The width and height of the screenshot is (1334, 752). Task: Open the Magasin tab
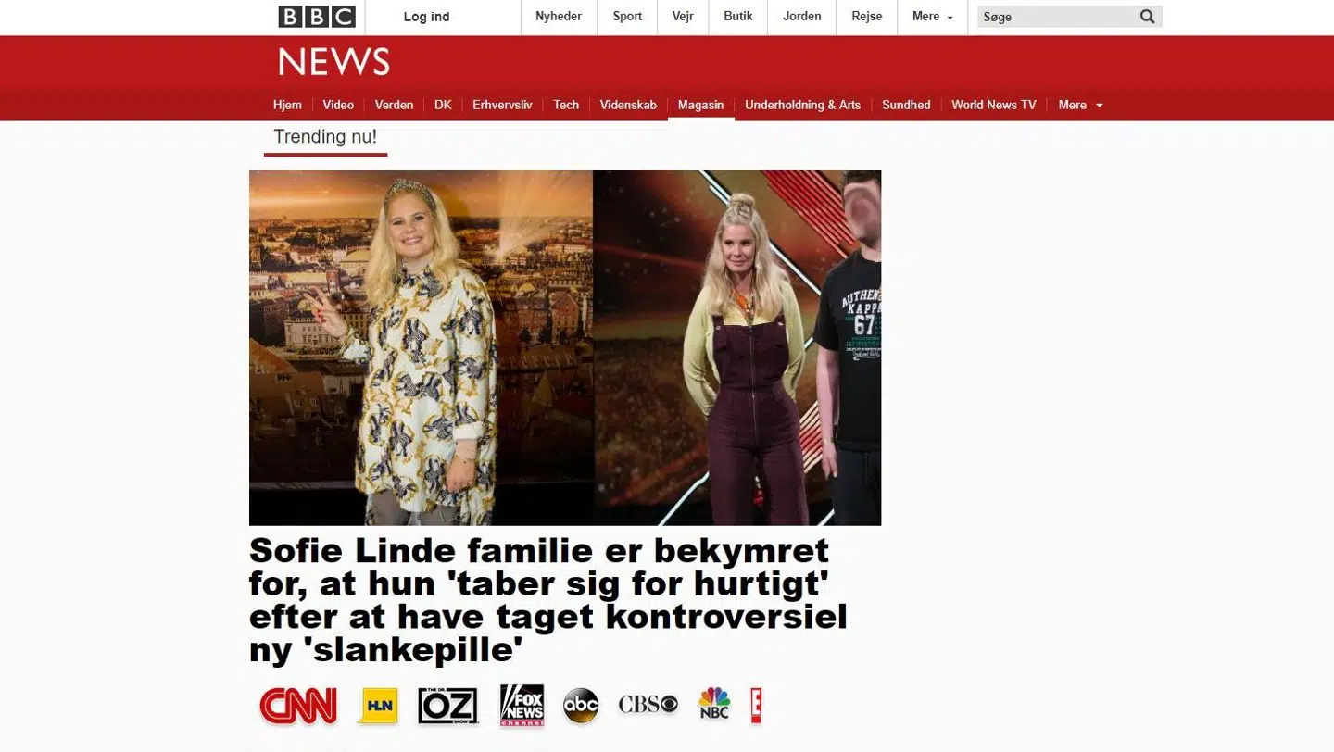(700, 105)
